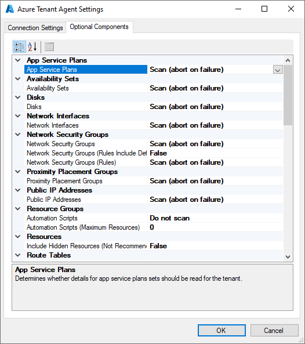Select the Include Hidden Resources False value

[215, 246]
